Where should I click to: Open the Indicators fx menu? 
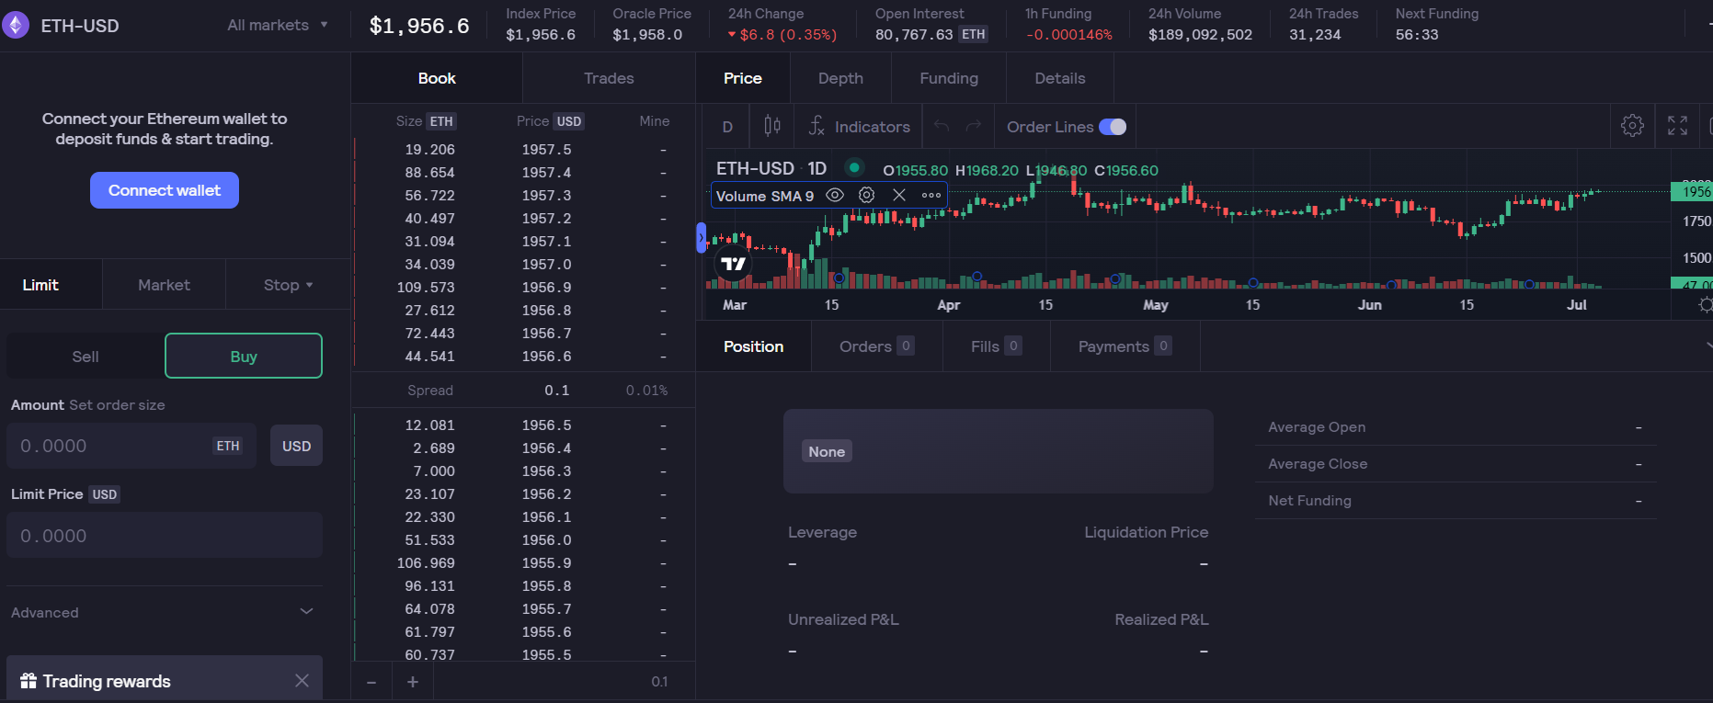pyautogui.click(x=860, y=127)
